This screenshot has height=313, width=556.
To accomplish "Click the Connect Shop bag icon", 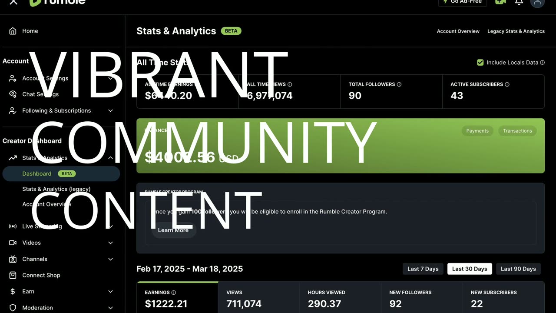I will click(13, 275).
